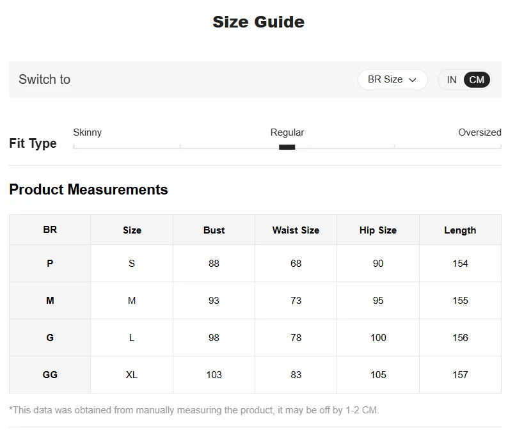This screenshot has height=437, width=524.
Task: Click the Waist Size column header
Action: [296, 230]
